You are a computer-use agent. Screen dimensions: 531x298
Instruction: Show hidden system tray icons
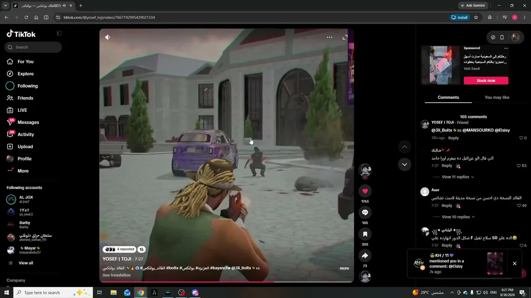click(x=452, y=293)
